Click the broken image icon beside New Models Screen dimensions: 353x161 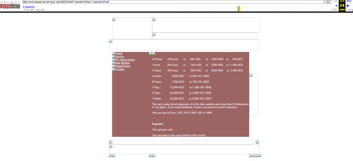114,63
